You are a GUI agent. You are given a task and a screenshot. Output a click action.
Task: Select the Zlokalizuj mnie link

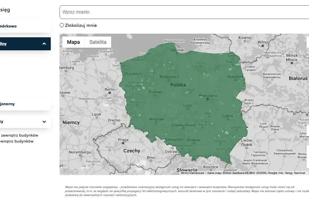point(81,25)
